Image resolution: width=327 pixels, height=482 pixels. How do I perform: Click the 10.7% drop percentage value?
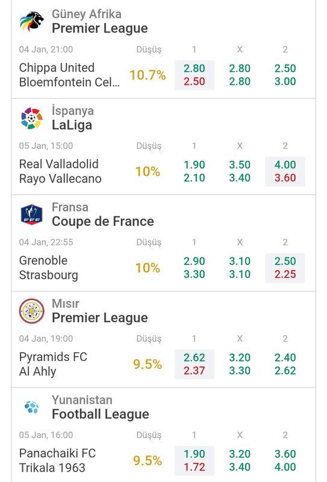[x=148, y=75]
